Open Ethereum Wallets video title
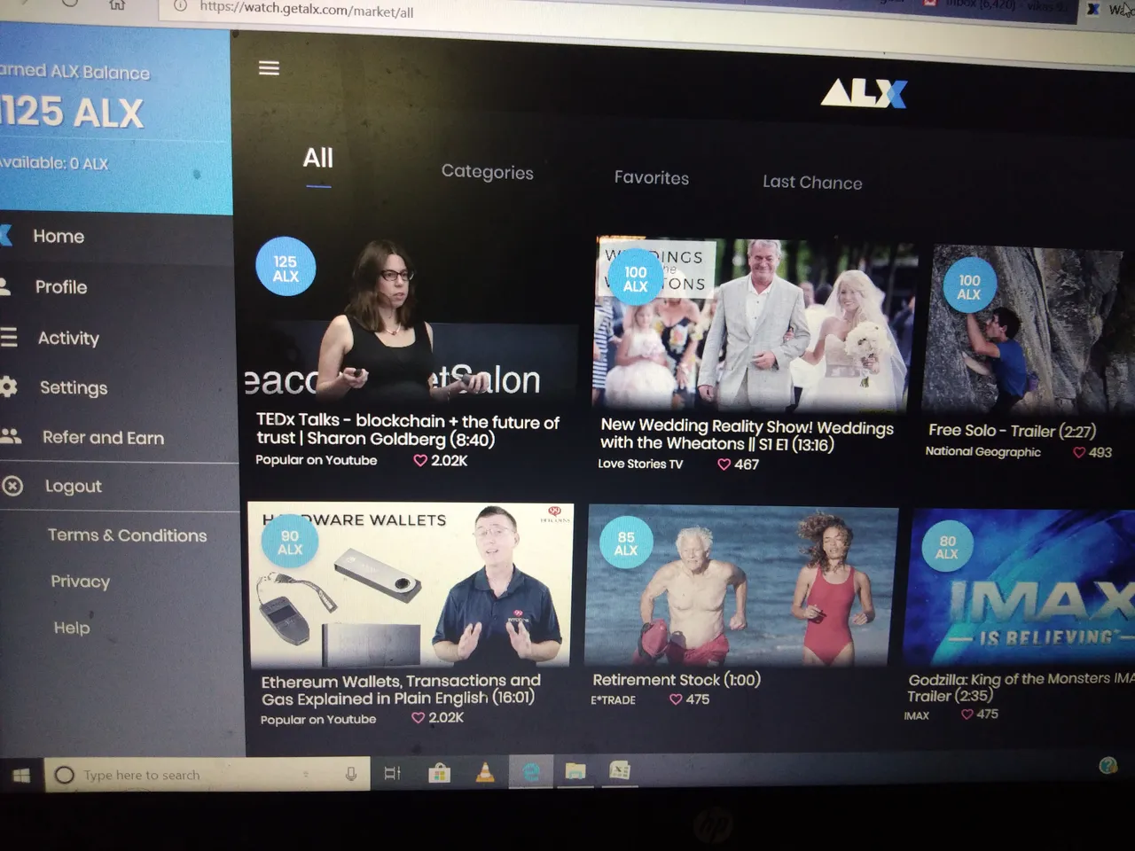This screenshot has height=851, width=1135. pyautogui.click(x=401, y=689)
